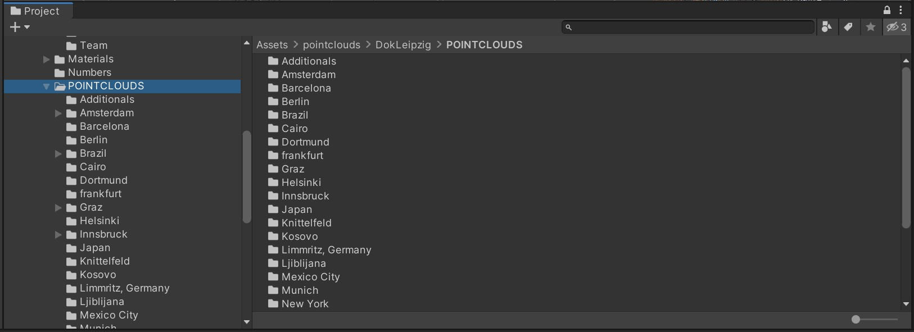The image size is (914, 332).
Task: Select the Mexico City folder in right pane
Action: pyautogui.click(x=310, y=277)
